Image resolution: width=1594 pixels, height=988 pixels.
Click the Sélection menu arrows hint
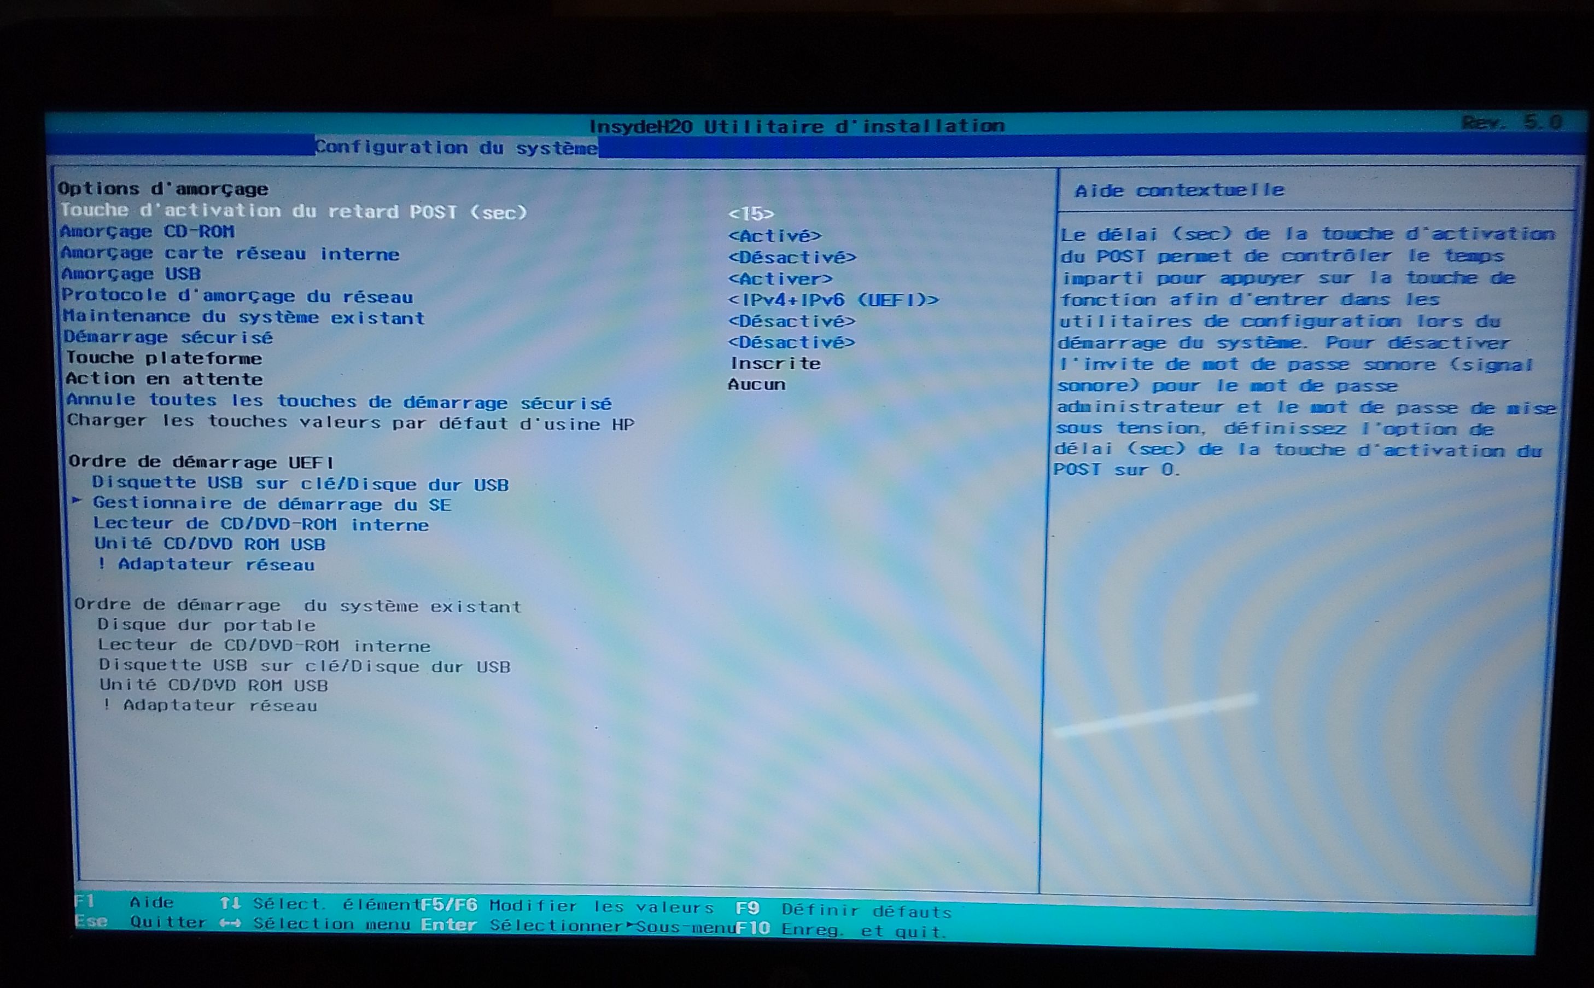[x=315, y=924]
